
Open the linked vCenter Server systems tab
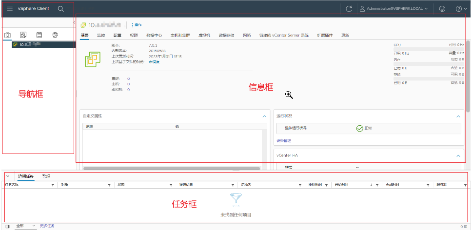(284, 35)
